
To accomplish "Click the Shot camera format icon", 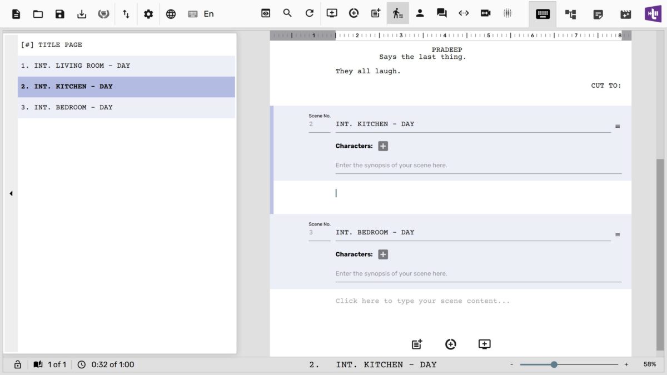I will pyautogui.click(x=485, y=13).
